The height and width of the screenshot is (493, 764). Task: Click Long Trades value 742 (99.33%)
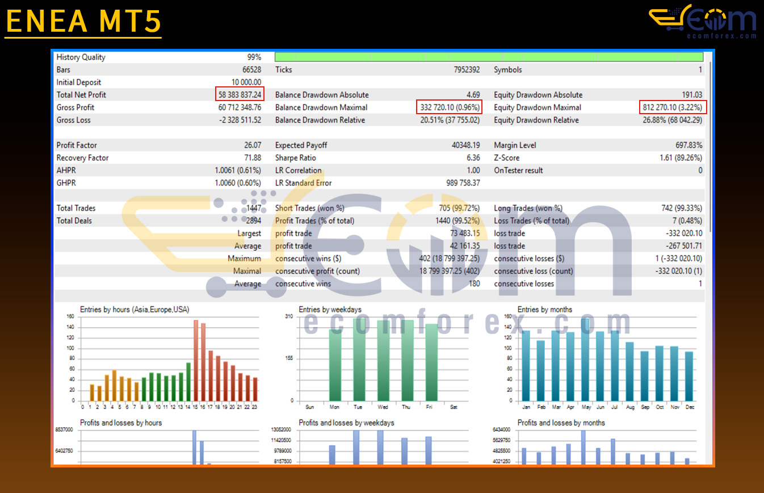tap(682, 208)
